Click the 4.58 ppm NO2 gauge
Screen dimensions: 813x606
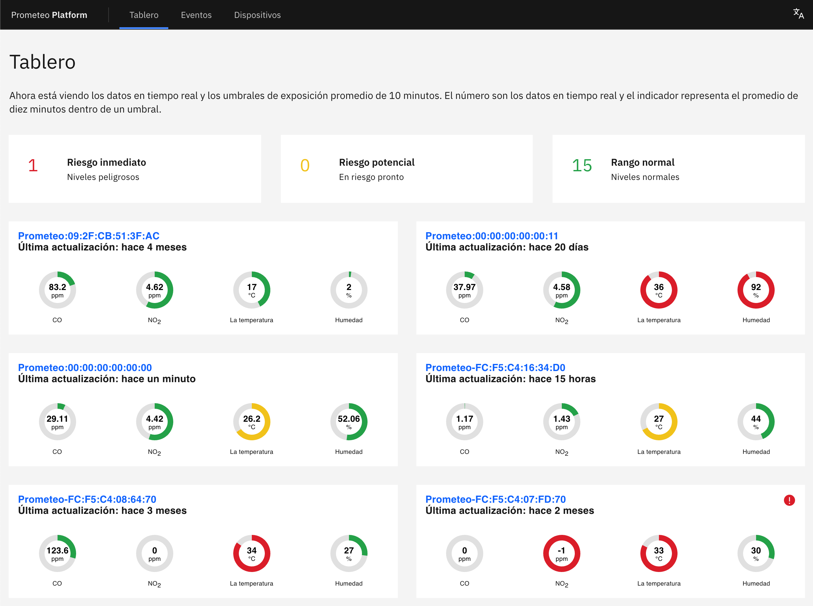click(x=561, y=290)
